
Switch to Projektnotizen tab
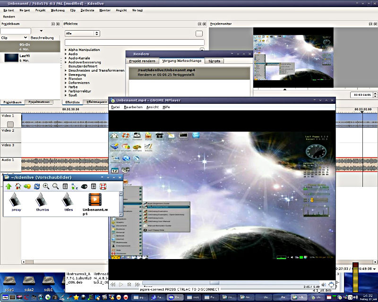coord(39,102)
